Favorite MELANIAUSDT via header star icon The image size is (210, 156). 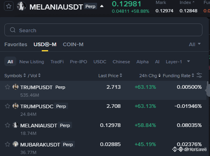[9, 6]
